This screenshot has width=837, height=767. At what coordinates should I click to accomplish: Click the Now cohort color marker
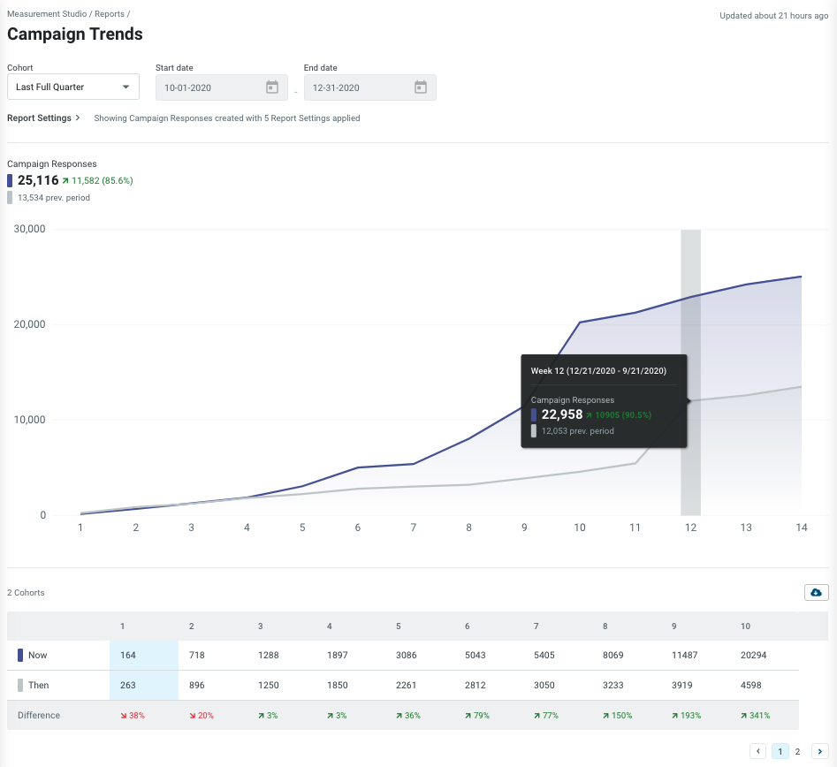20,655
